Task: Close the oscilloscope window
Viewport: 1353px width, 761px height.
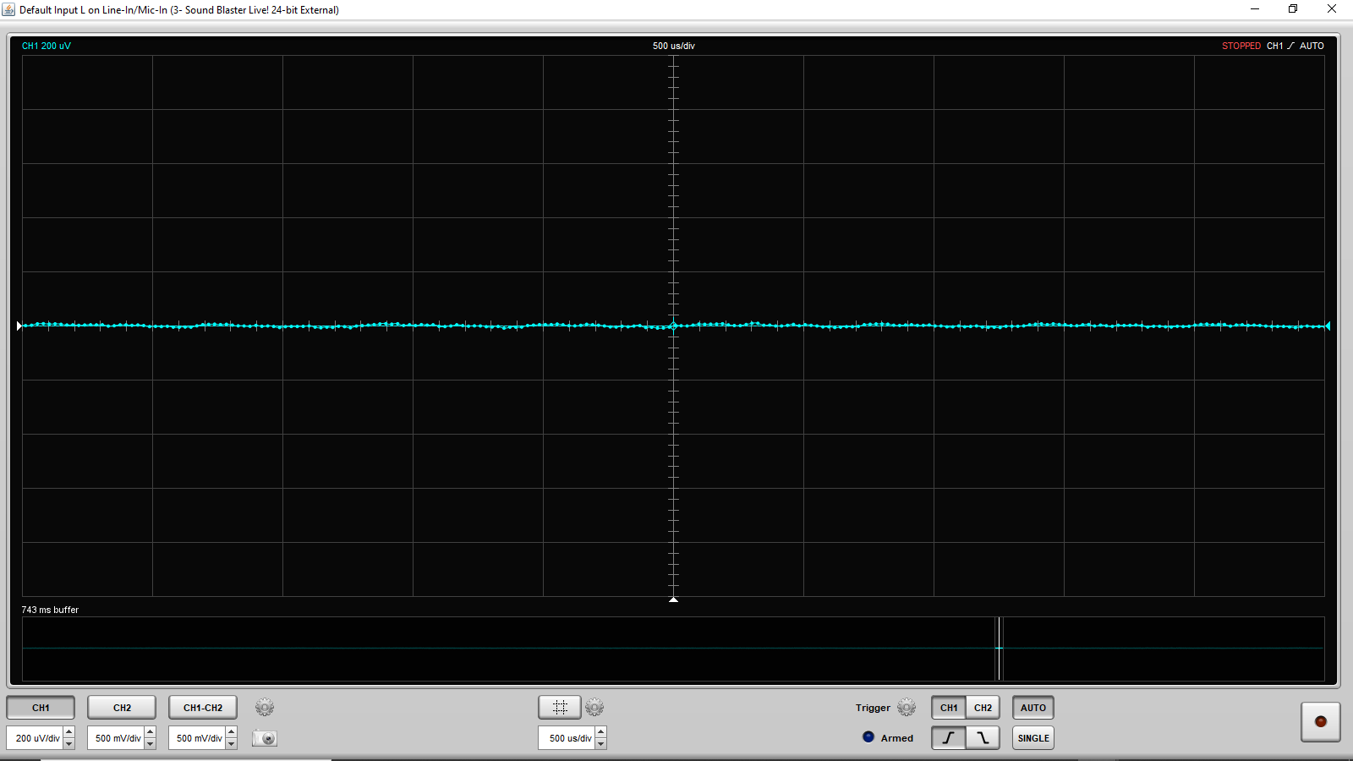Action: coord(1332,9)
